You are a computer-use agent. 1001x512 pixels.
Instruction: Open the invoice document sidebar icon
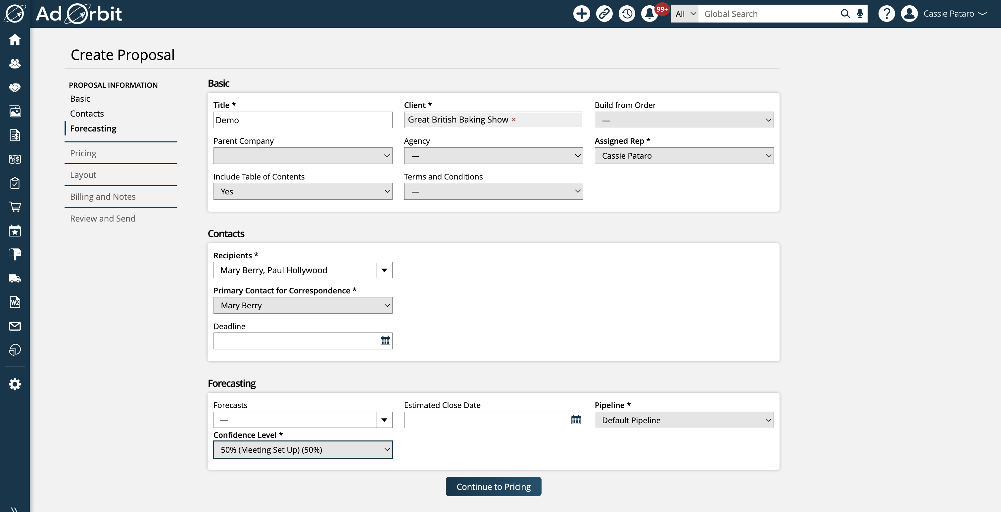click(x=15, y=135)
